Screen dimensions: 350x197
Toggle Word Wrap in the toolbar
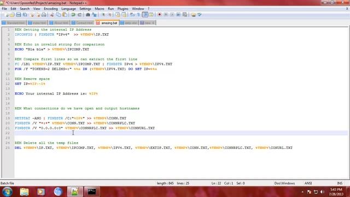(x=132, y=15)
